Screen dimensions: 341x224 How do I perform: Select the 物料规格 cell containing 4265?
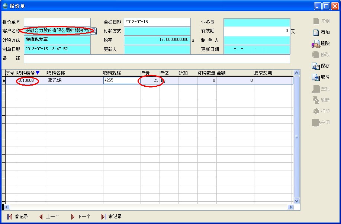pos(122,80)
